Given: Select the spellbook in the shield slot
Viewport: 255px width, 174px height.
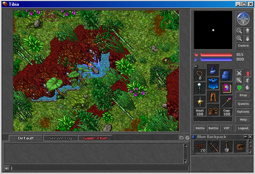Looking at the screenshot, I should tap(227, 88).
